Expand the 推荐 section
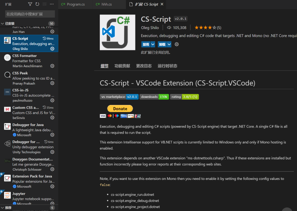 click(3, 208)
